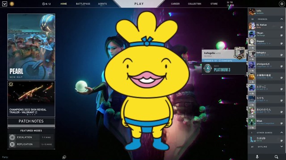Expand 女心わからん's party members count
The height and width of the screenshot is (160, 286).
point(252,116)
